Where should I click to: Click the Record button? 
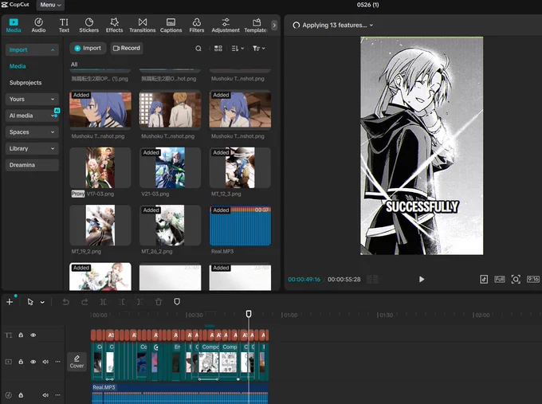point(127,48)
